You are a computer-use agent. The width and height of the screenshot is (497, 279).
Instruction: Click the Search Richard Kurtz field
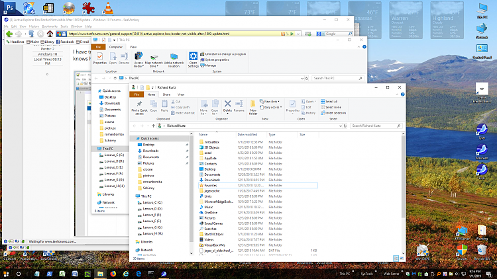(376, 126)
